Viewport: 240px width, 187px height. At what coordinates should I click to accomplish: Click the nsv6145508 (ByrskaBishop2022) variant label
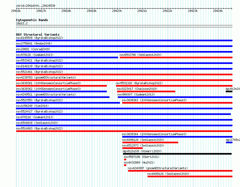click(40, 38)
